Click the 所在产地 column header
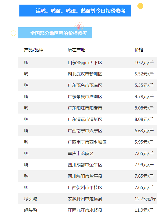163x216 pixels. tap(76, 50)
